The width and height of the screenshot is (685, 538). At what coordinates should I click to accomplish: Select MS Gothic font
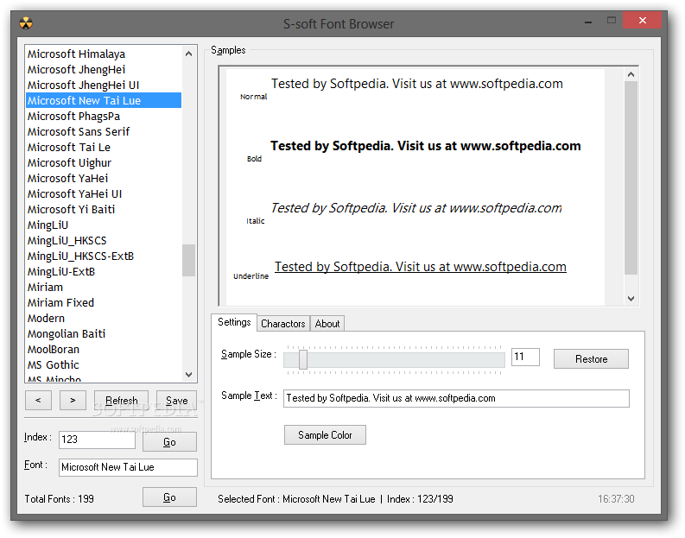(104, 364)
